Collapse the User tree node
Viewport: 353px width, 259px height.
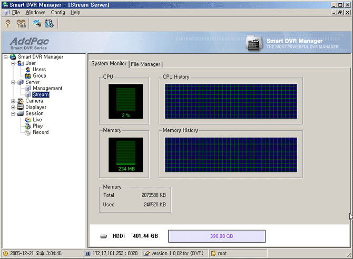[13, 63]
